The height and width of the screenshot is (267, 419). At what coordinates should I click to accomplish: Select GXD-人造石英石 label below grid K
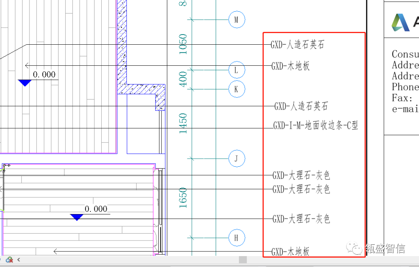tap(301, 106)
